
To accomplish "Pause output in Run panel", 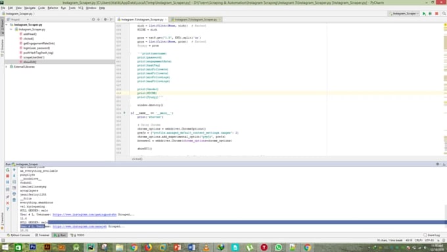I will click(x=8, y=182).
